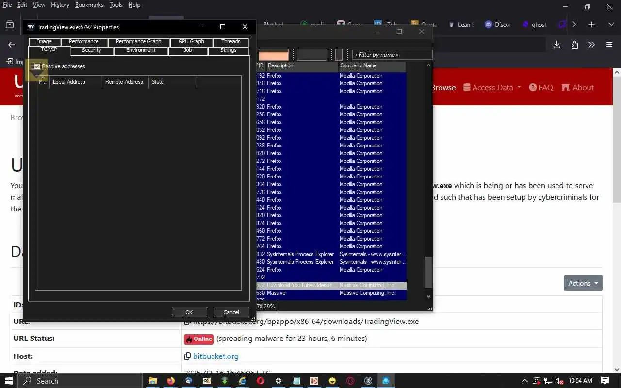The width and height of the screenshot is (621, 388).
Task: Open the bitbucket.org host link
Action: (x=216, y=356)
